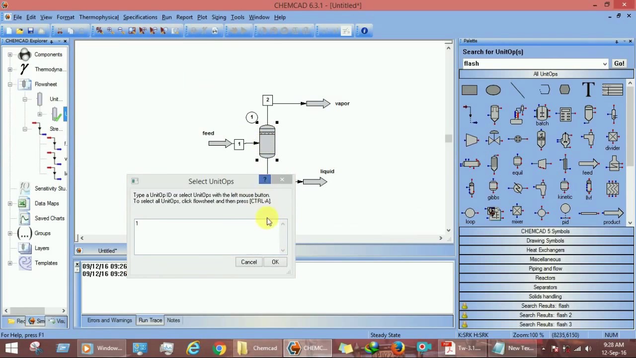Collapse the Flowsheet tree node

click(x=10, y=85)
